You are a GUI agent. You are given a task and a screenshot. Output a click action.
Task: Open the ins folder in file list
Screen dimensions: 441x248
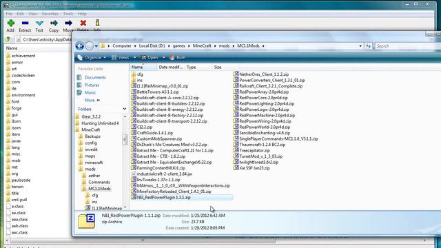point(137,80)
